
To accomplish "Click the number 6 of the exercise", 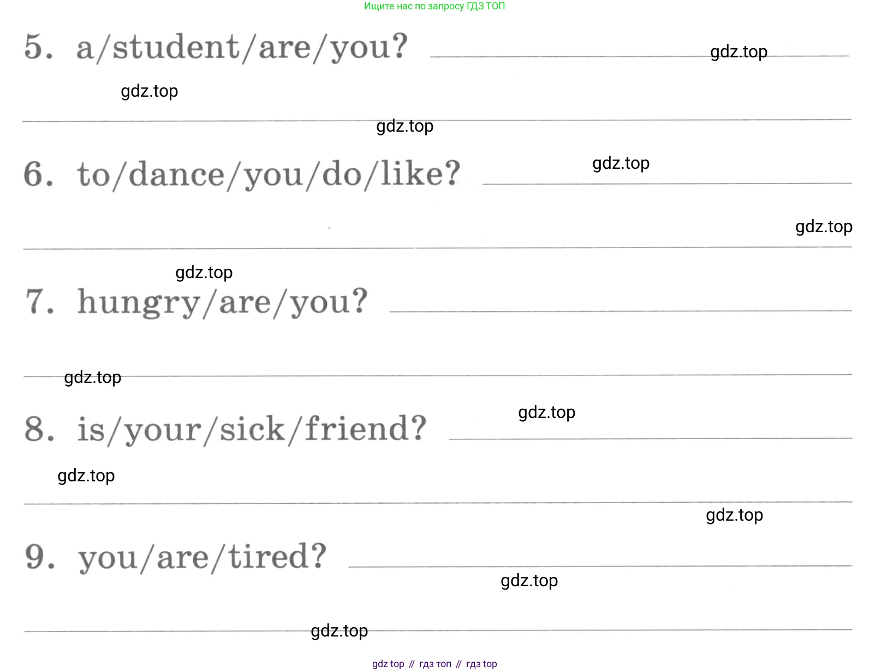I will click(x=39, y=174).
